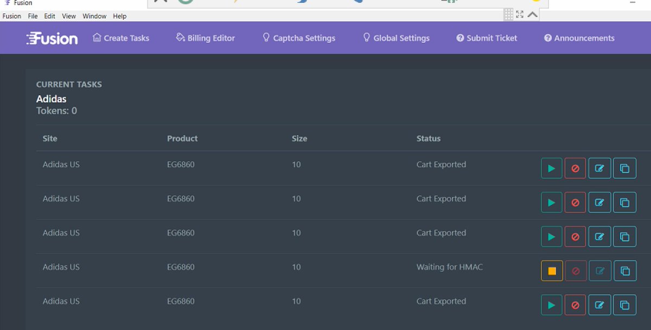The width and height of the screenshot is (651, 330).
Task: Start the first Adidas US task
Action: (x=551, y=168)
